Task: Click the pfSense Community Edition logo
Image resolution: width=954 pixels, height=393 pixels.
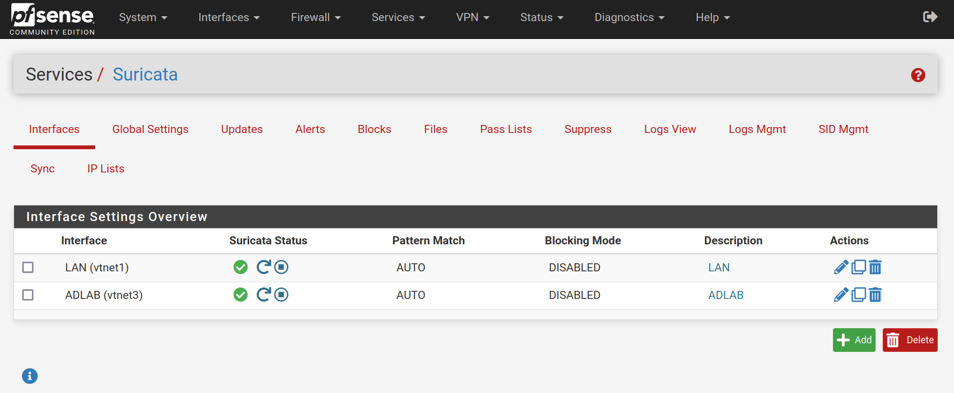Action: 52,19
